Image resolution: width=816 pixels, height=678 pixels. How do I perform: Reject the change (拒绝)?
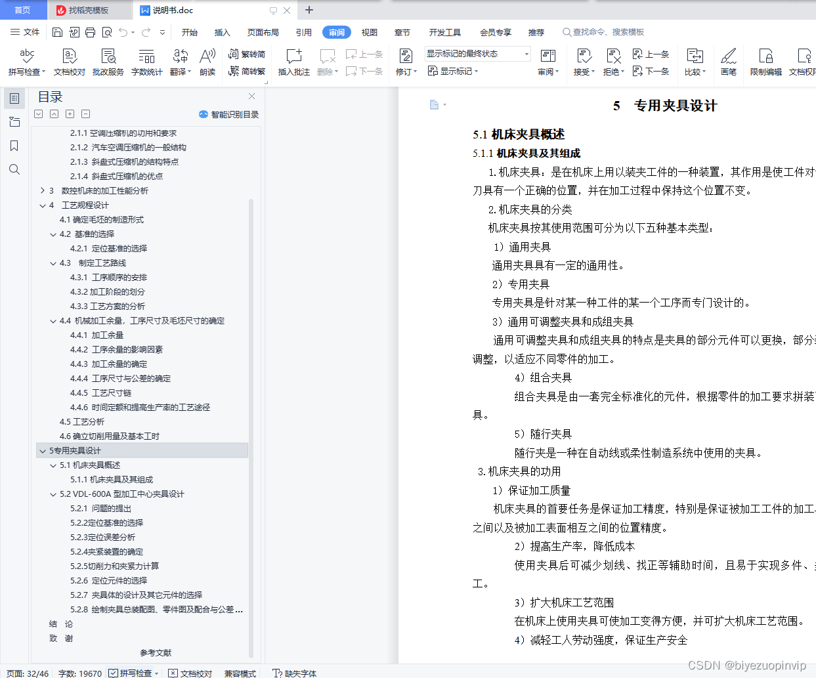613,62
